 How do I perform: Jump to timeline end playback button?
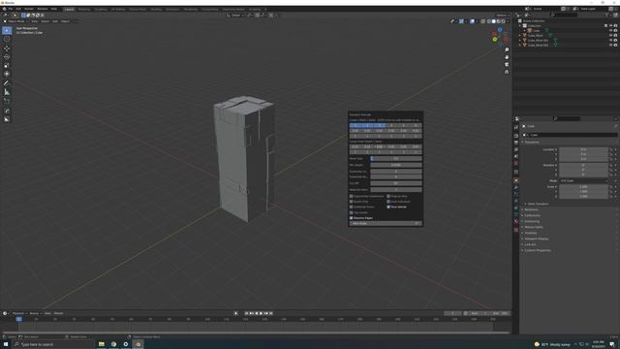[x=271, y=313]
